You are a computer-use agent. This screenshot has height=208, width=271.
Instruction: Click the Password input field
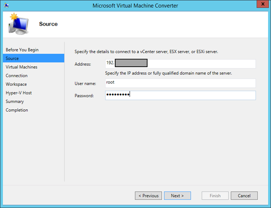point(180,95)
